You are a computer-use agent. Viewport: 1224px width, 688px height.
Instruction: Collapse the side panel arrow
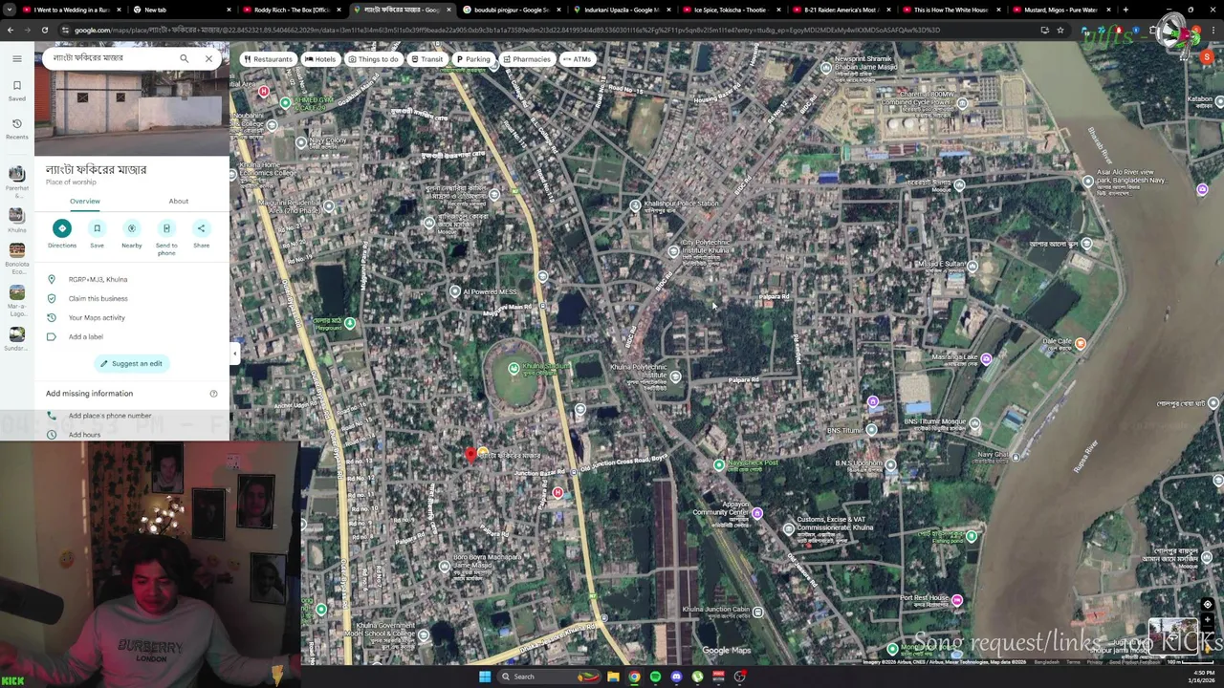pyautogui.click(x=234, y=354)
